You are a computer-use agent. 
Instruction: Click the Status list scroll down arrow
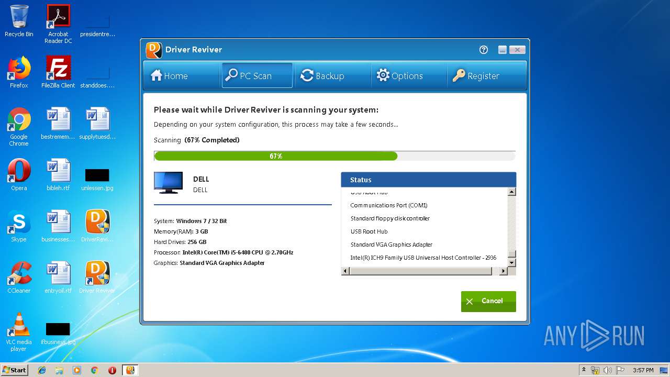512,263
